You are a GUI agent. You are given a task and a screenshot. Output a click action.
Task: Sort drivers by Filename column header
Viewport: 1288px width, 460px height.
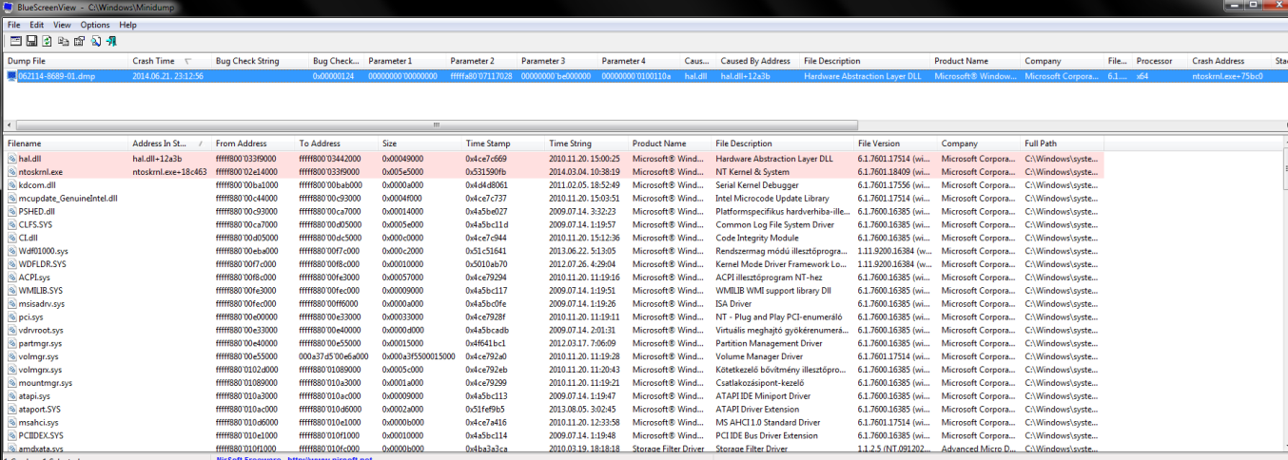click(66, 144)
